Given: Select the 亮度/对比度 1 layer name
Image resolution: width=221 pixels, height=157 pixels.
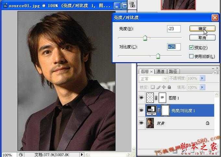Looking at the screenshot, I should 183,111.
